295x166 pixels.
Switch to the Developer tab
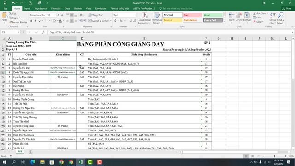[100, 9]
